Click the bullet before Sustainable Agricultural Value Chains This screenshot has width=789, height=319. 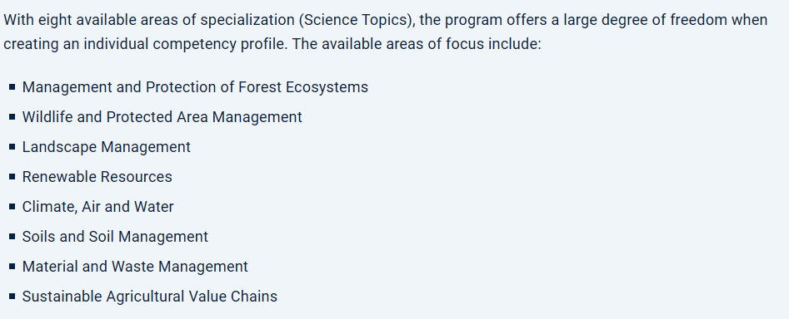12,297
